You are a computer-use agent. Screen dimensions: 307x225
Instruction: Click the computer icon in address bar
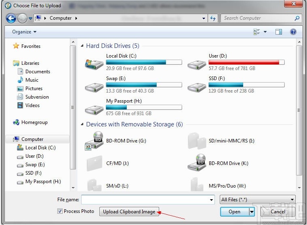tap(38, 18)
